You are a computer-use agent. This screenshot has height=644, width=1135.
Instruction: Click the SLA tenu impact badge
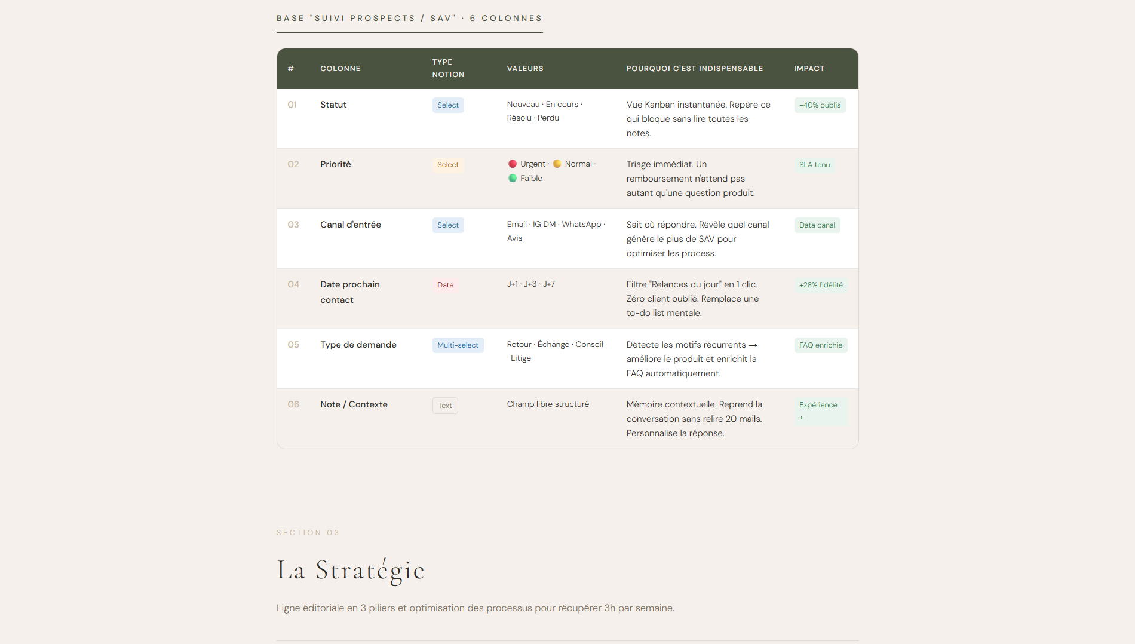(x=814, y=165)
